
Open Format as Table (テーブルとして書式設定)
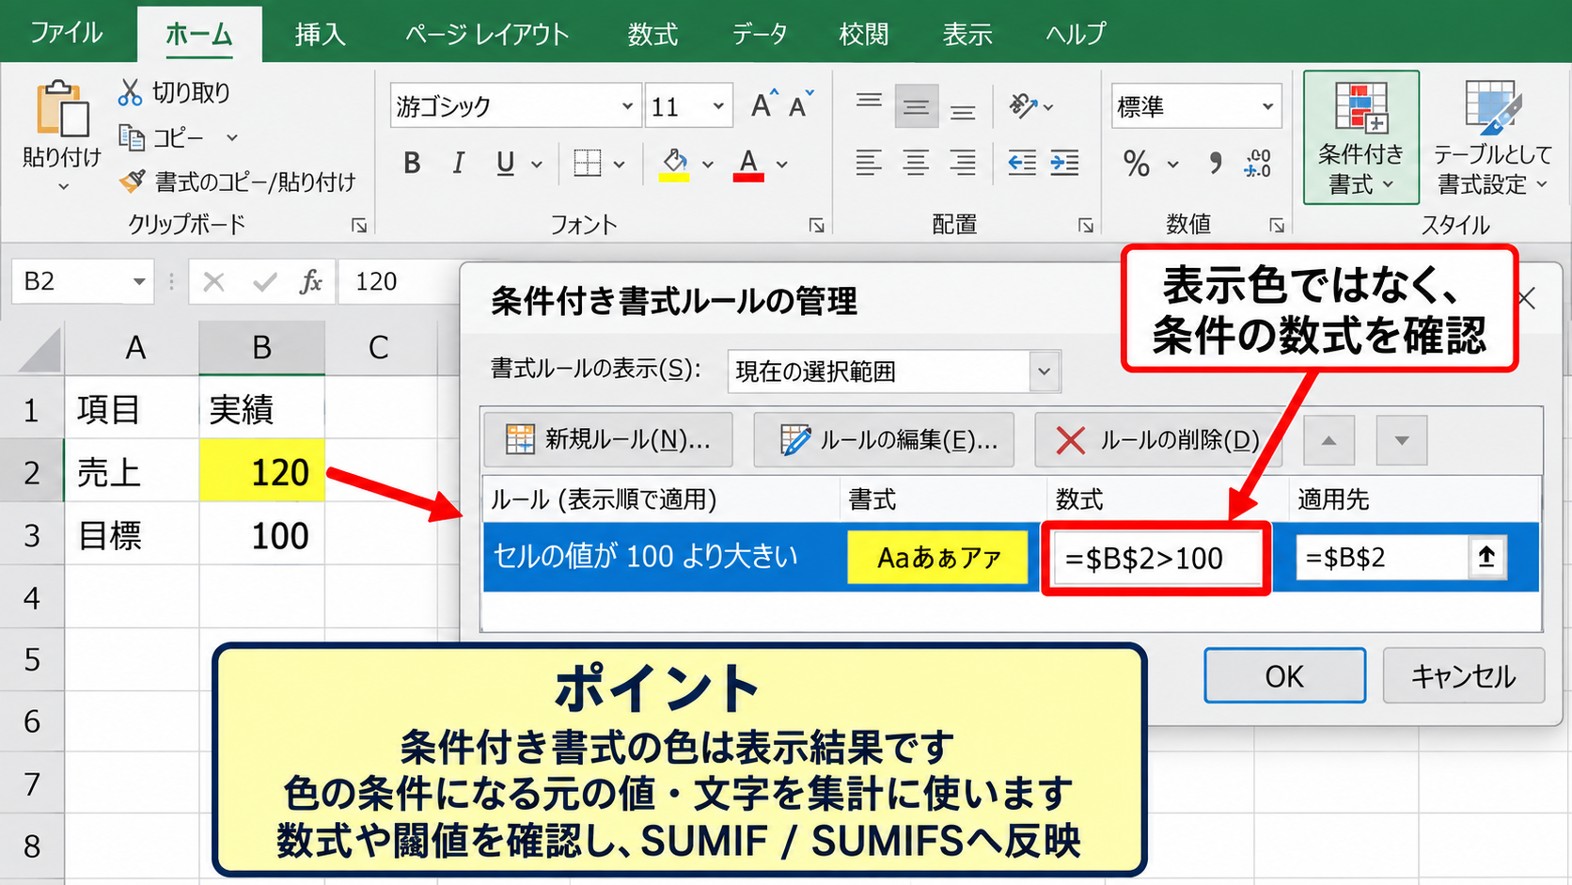[1492, 137]
